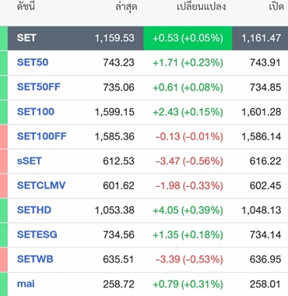Click the sSET change -3.47 (-0.56%)

(189, 161)
